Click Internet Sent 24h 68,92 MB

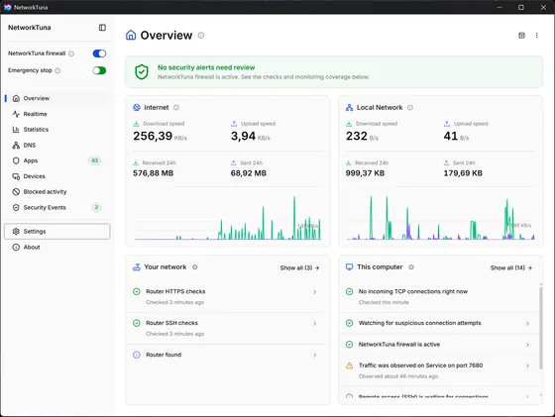(249, 173)
